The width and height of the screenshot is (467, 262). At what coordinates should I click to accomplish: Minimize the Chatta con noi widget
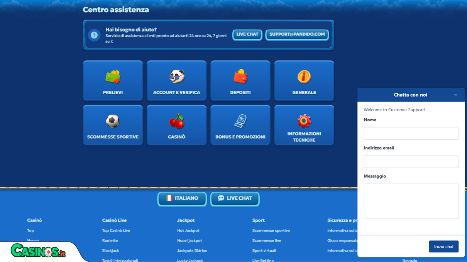click(455, 95)
